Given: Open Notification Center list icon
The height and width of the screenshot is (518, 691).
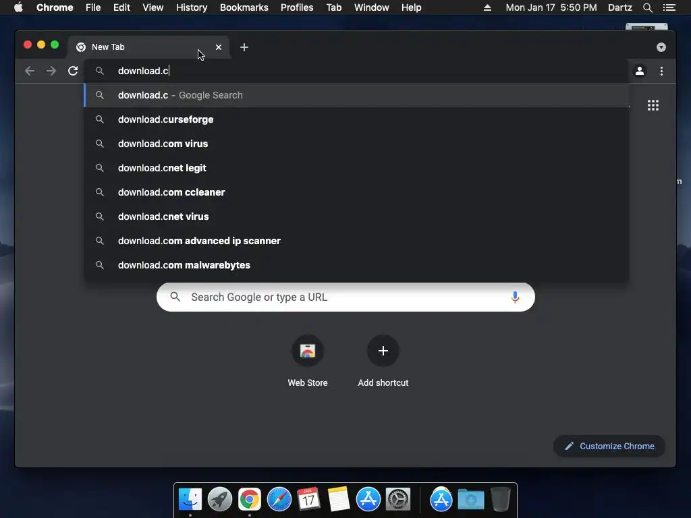Looking at the screenshot, I should tap(669, 7).
